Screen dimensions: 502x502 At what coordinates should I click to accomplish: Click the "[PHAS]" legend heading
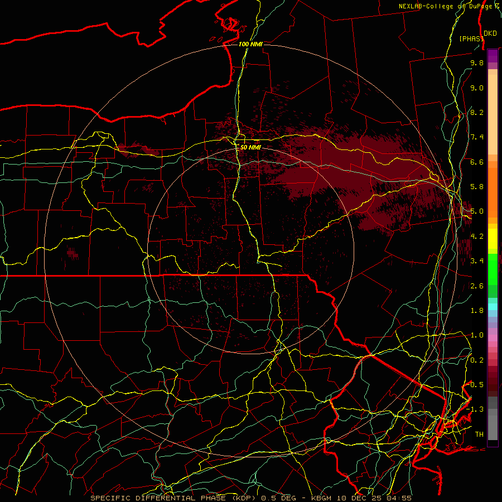[x=471, y=38]
